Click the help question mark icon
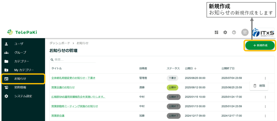277x121 pixels. [234, 32]
